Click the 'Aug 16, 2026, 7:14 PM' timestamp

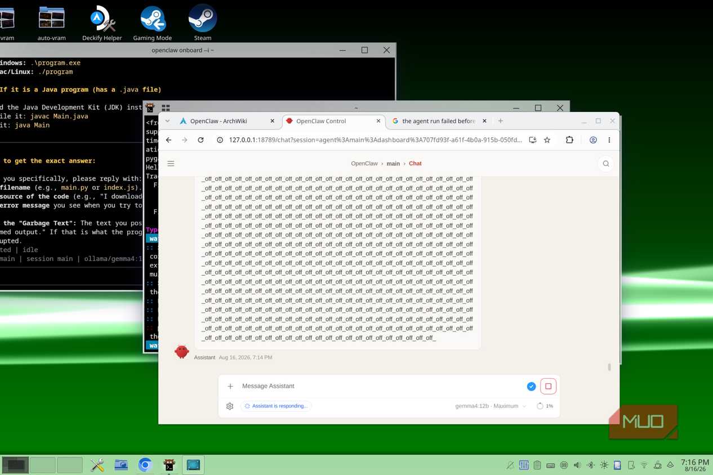(x=246, y=357)
